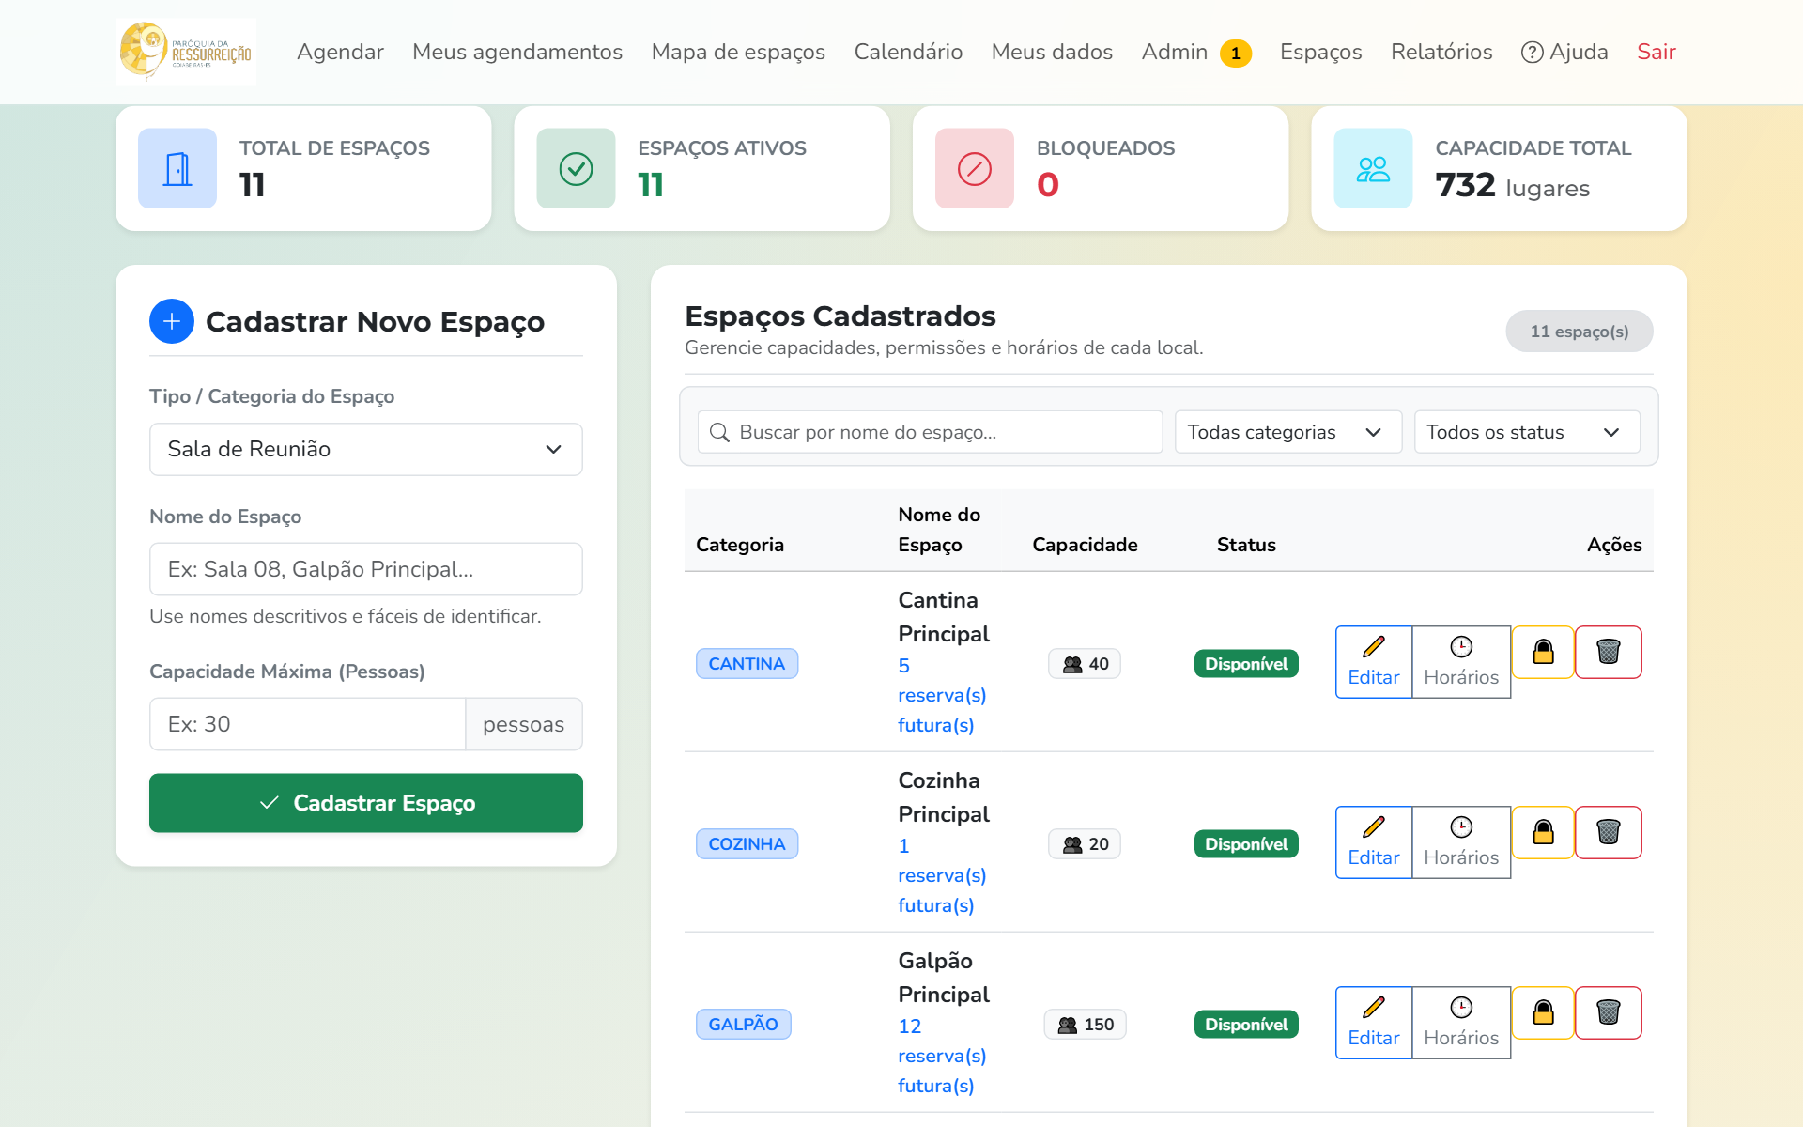This screenshot has width=1803, height=1127.
Task: Open the Todos os status filter
Action: (1527, 432)
